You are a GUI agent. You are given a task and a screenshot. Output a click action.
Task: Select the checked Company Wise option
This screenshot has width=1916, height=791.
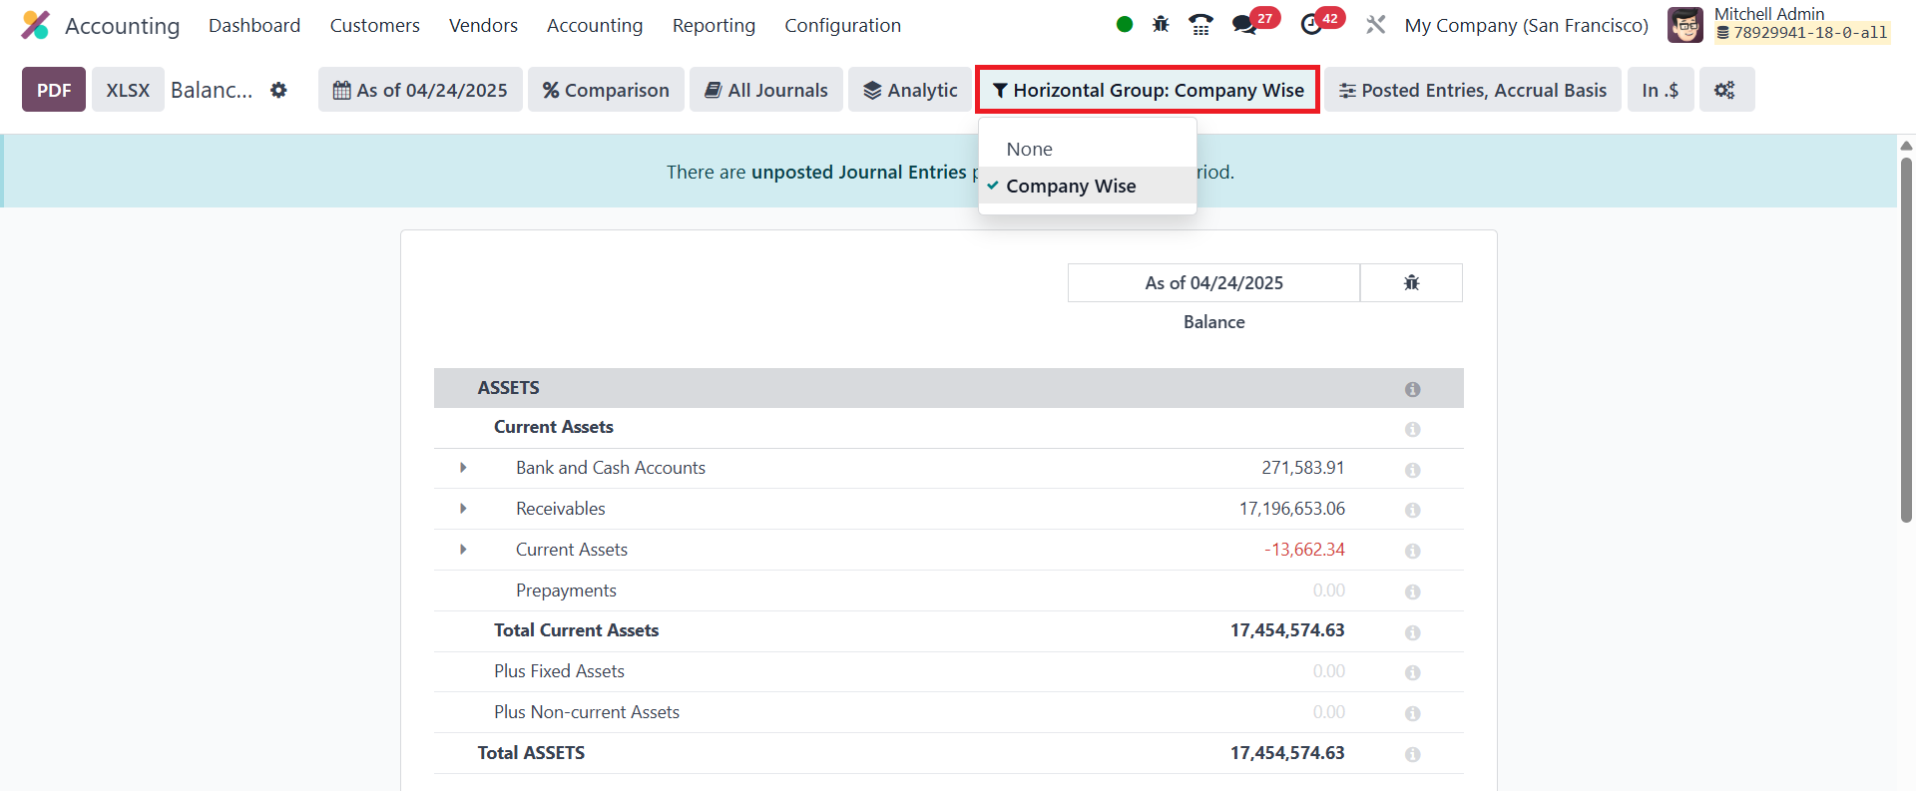[x=1070, y=187]
